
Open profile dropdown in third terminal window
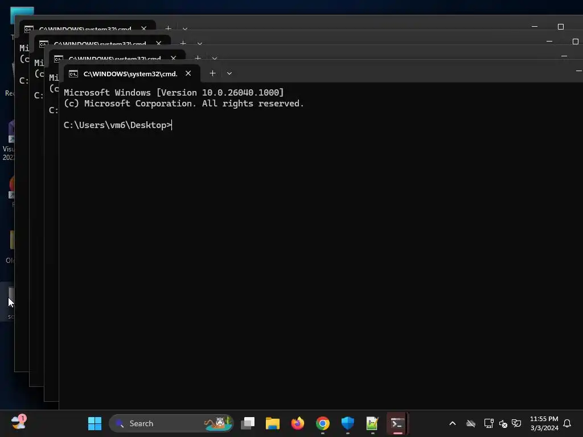point(200,43)
